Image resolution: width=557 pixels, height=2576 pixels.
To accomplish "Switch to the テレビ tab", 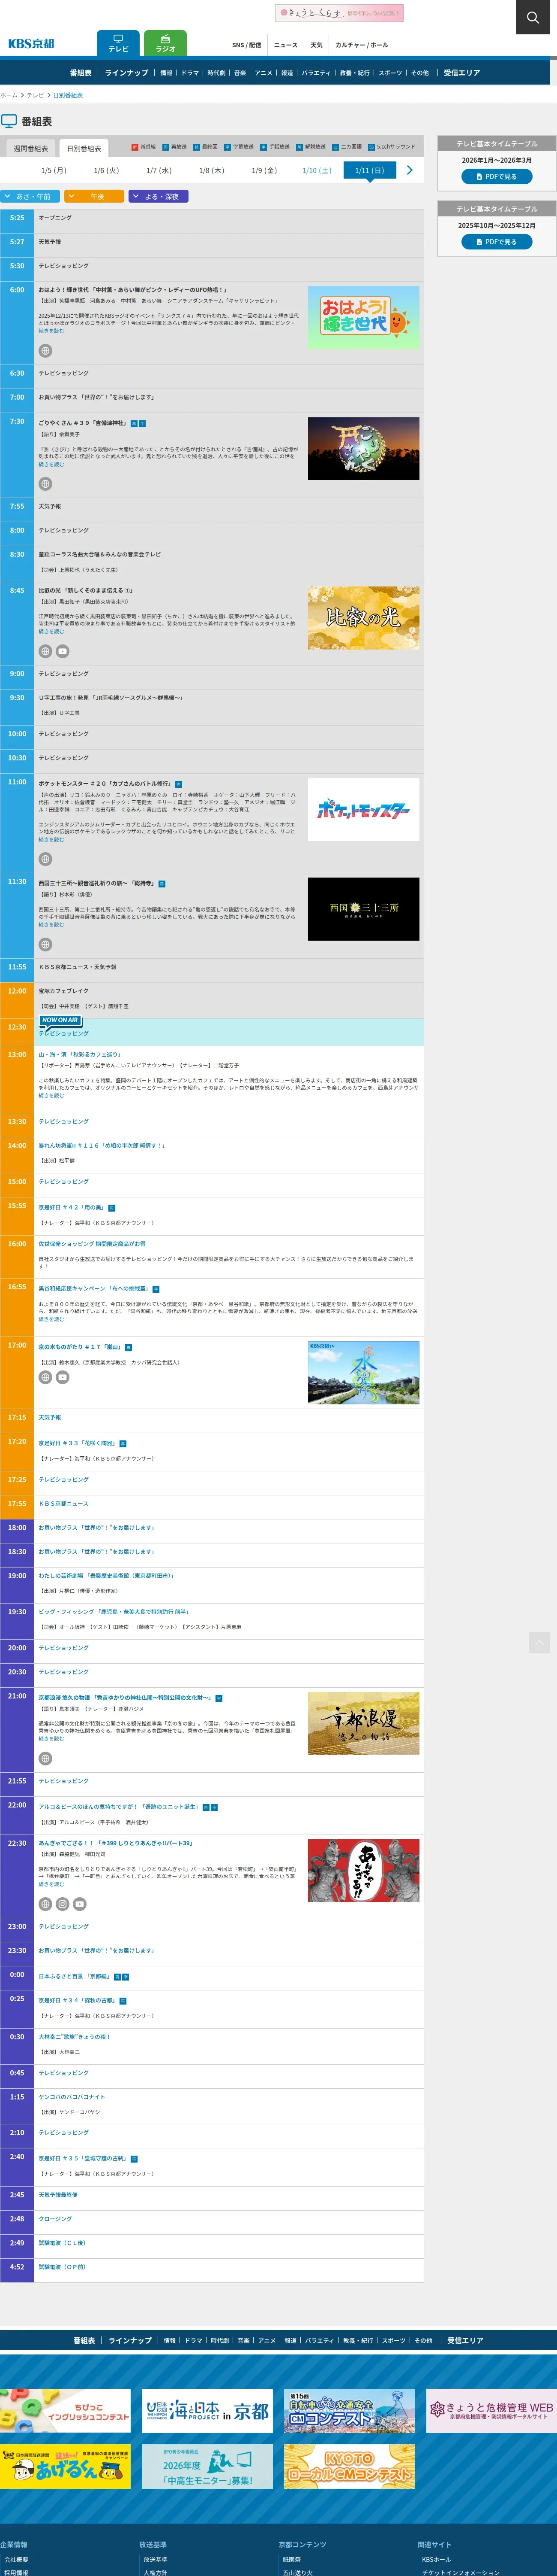I will click(x=119, y=44).
